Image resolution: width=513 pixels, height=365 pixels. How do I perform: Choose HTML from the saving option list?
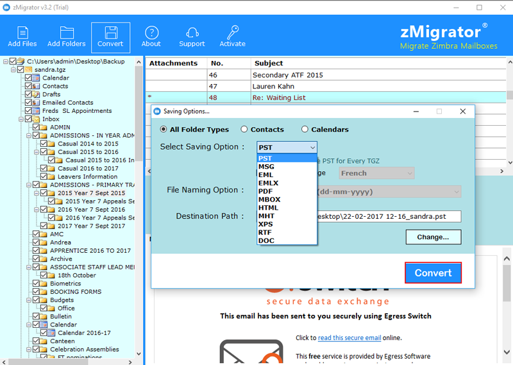click(287, 208)
